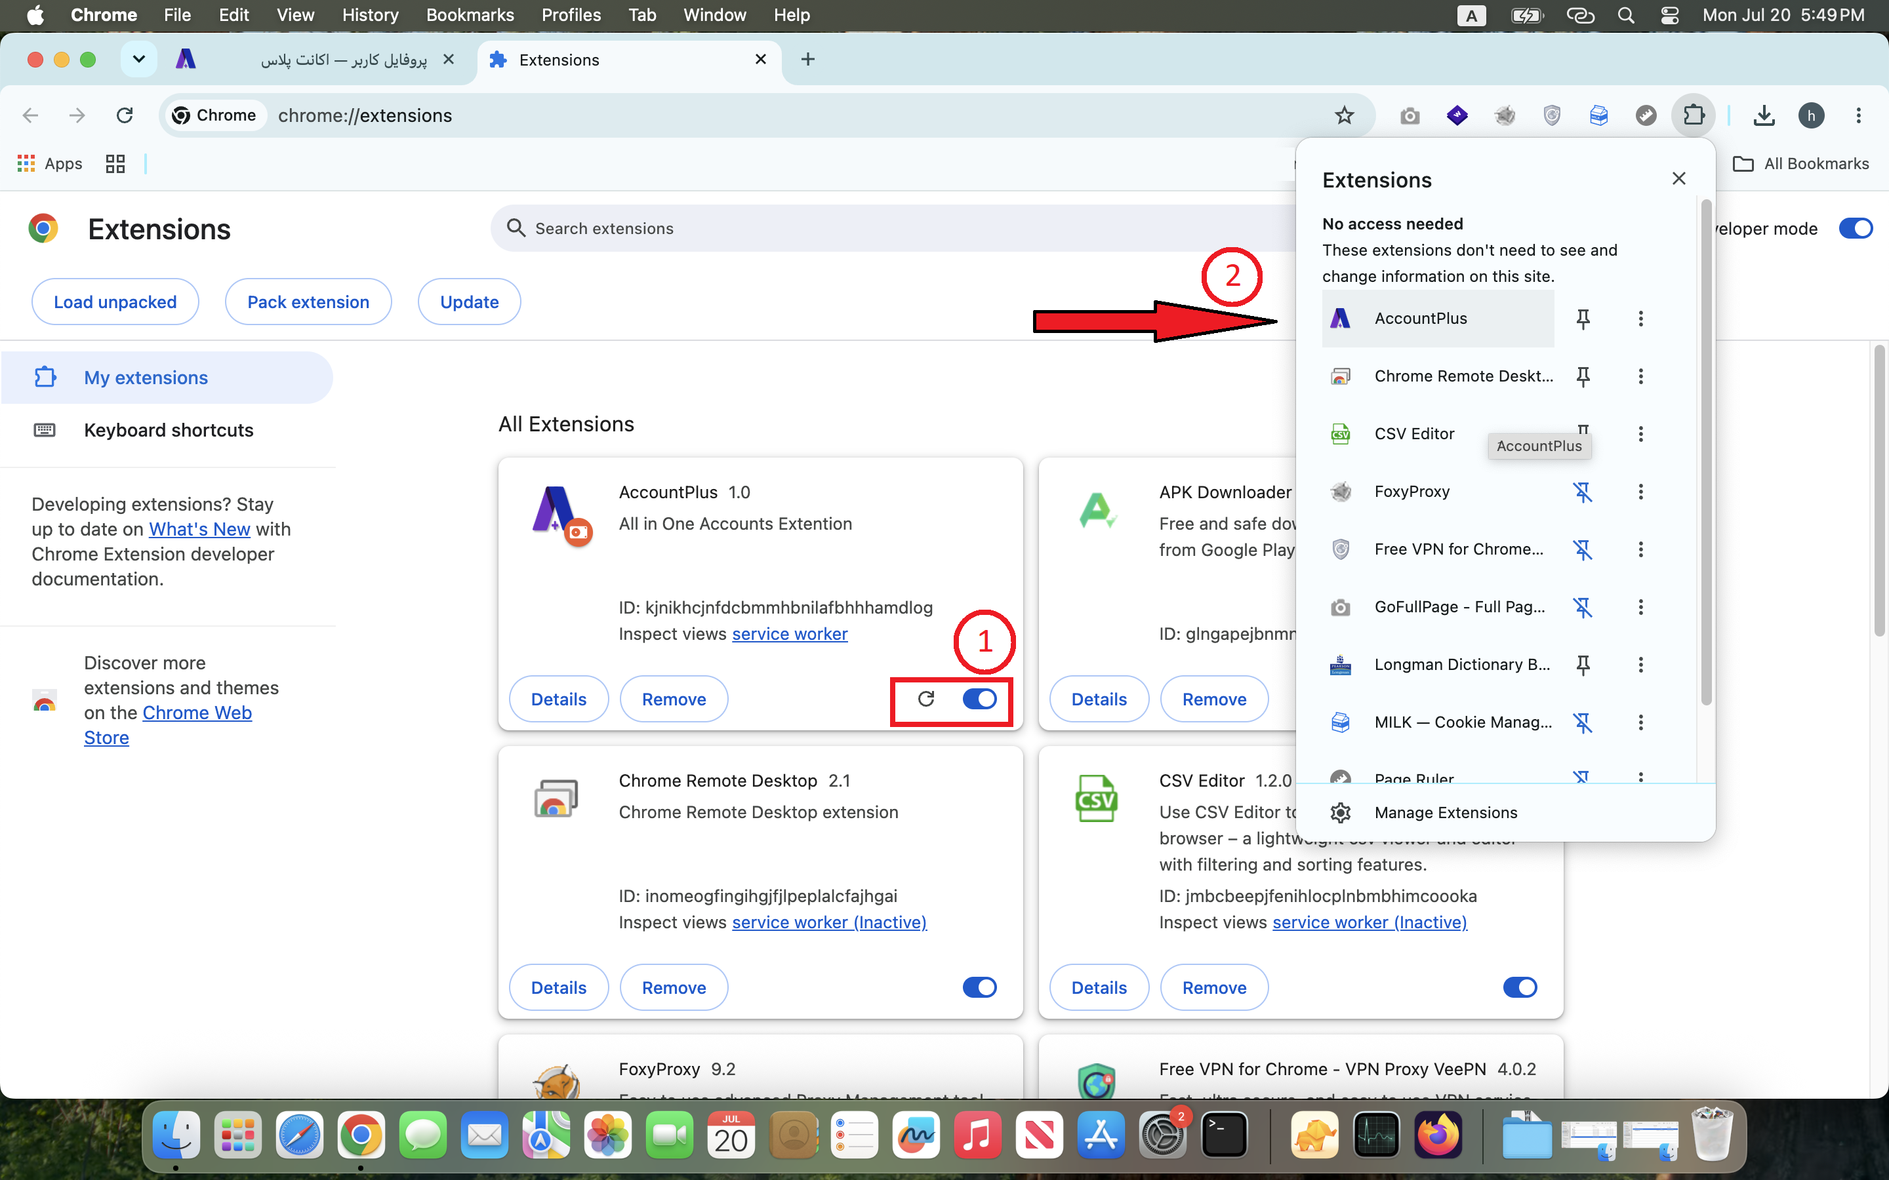Open the MILK cookie manager toolbar icon
Image resolution: width=1889 pixels, height=1180 pixels.
[x=1598, y=115]
